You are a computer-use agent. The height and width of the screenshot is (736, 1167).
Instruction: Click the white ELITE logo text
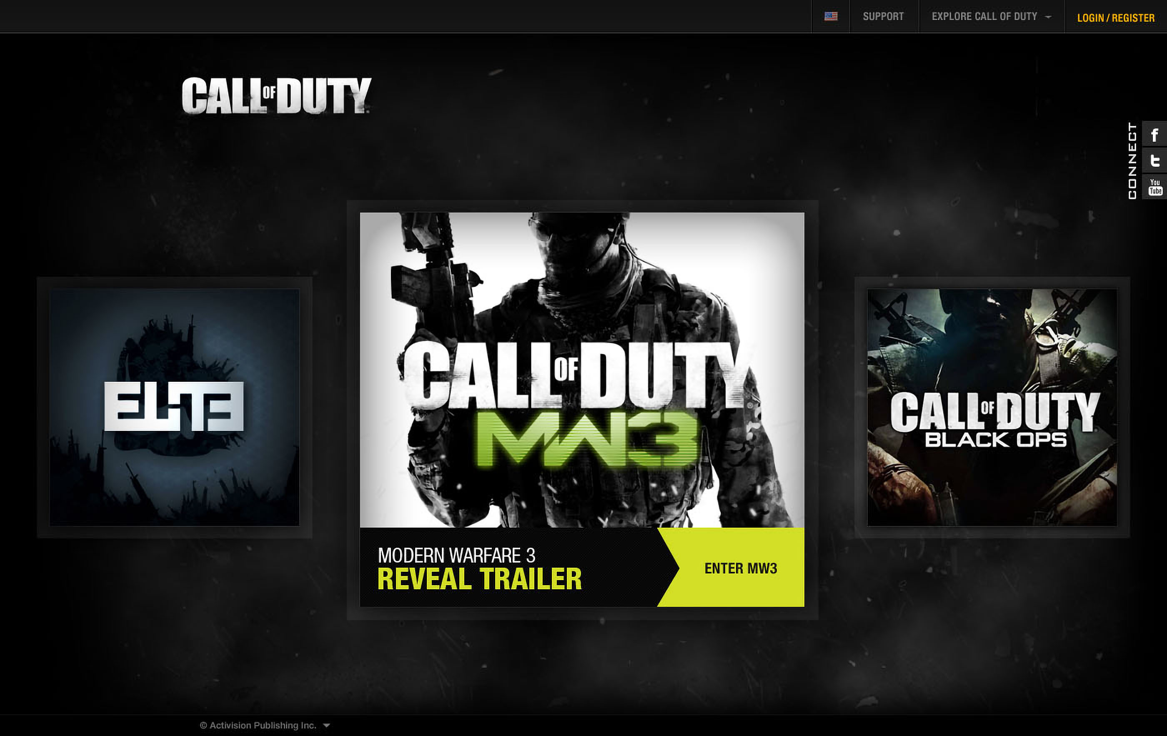(x=174, y=406)
